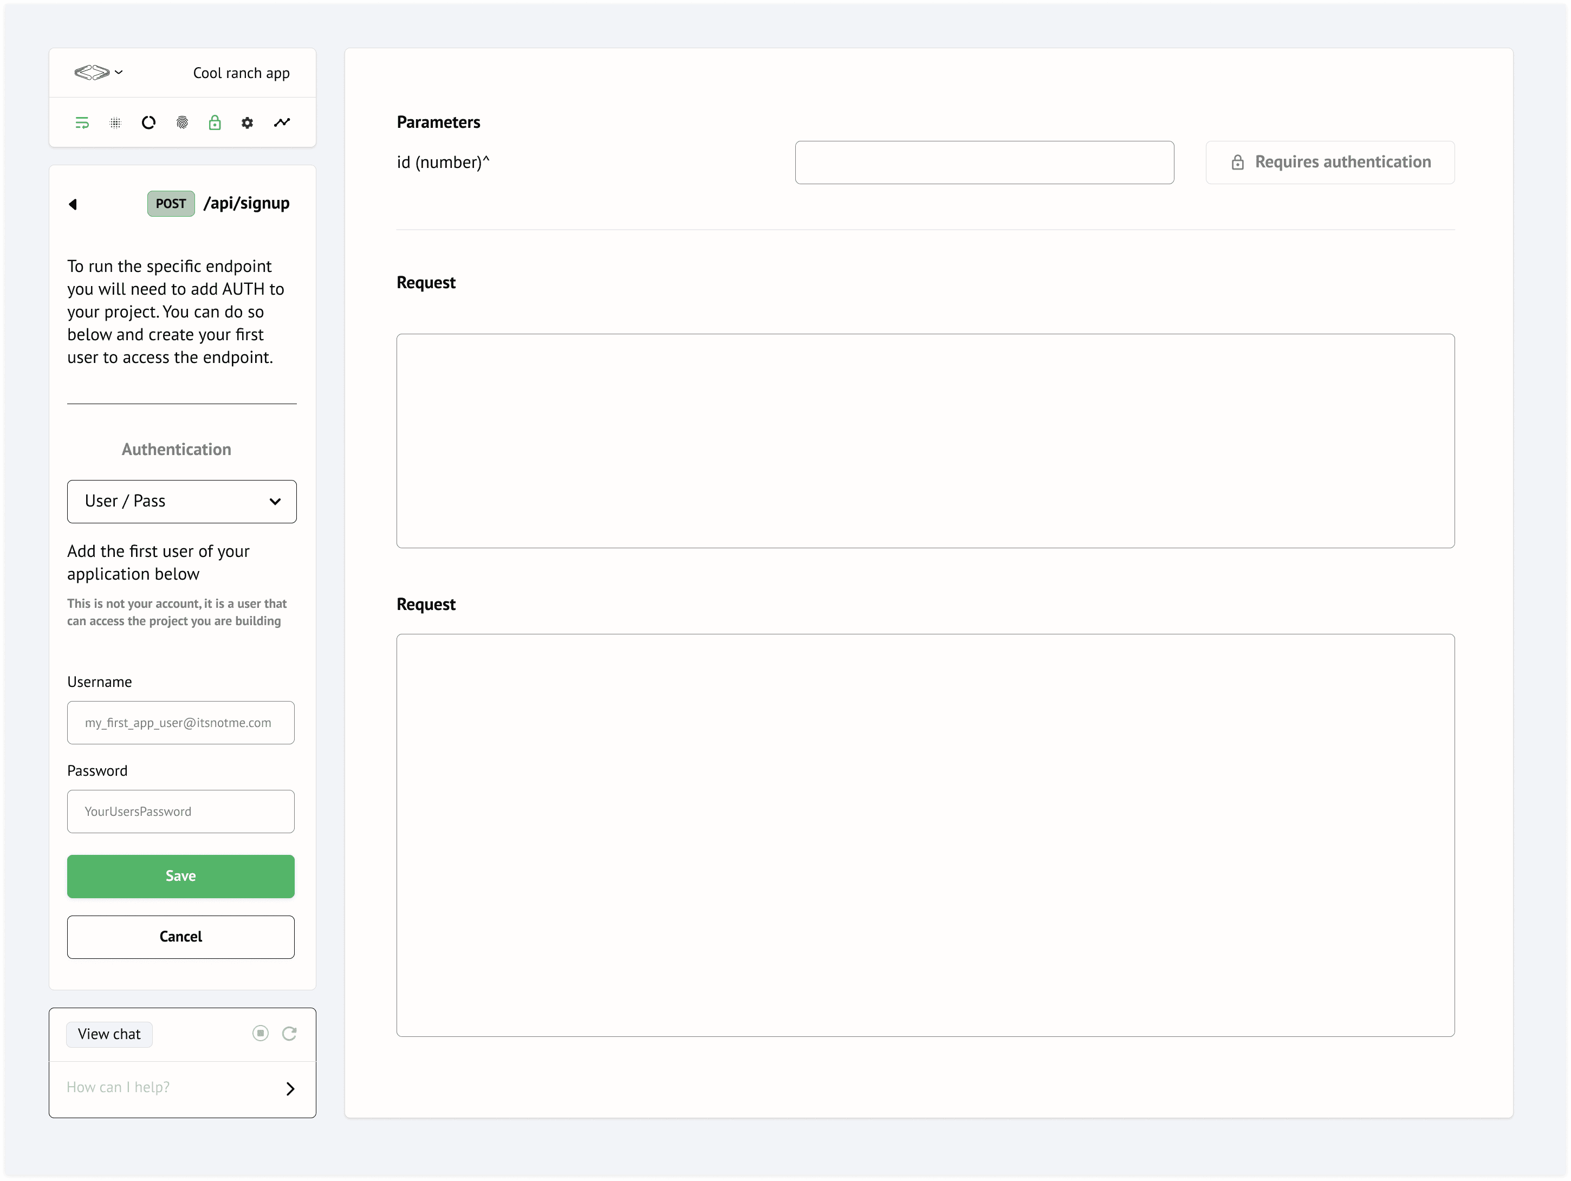Click the Requires authentication button
The height and width of the screenshot is (1181, 1571).
click(x=1329, y=163)
